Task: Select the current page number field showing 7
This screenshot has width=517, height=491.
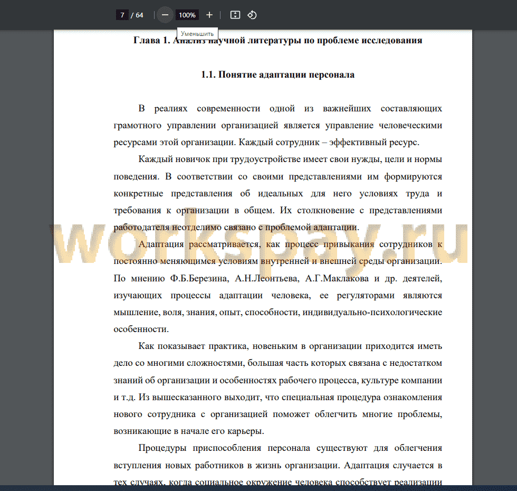Action: coord(122,15)
